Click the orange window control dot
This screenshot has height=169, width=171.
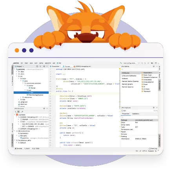[17, 50]
